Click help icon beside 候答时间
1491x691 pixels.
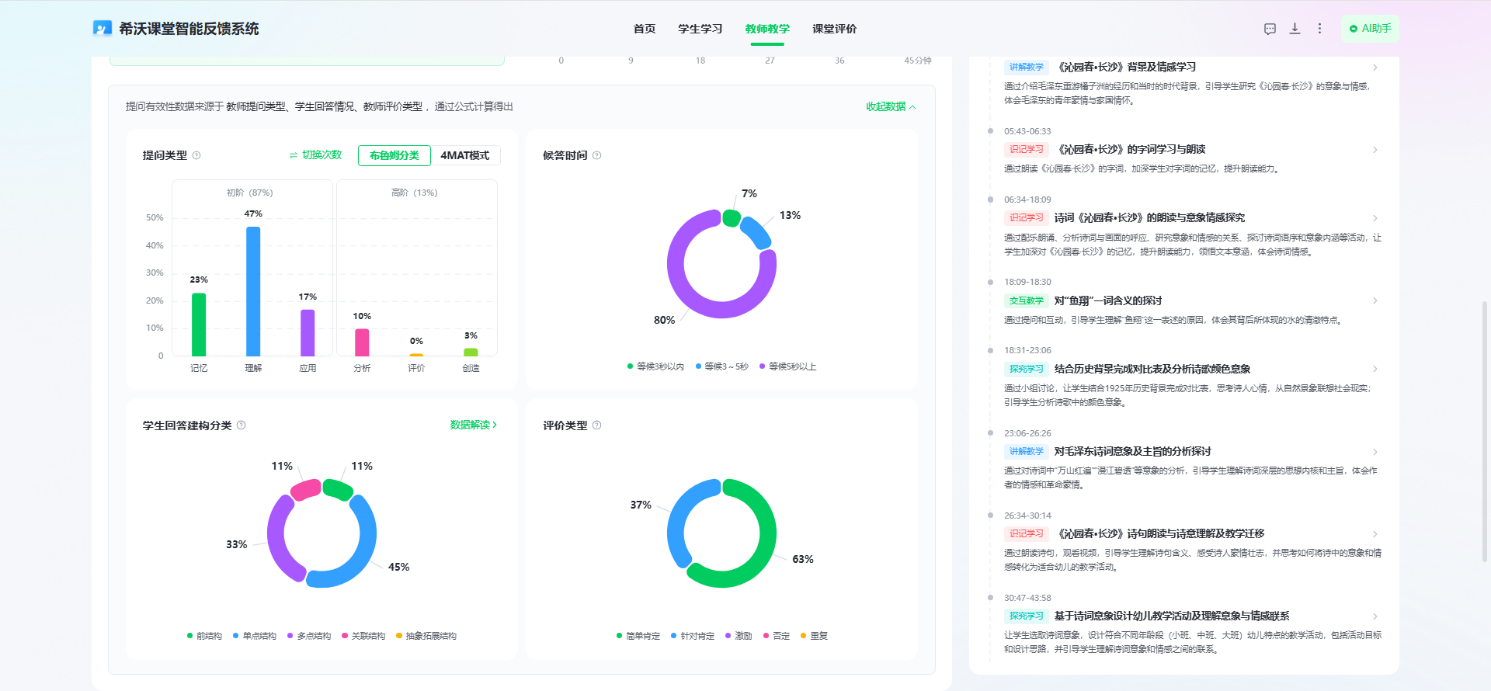pos(597,155)
